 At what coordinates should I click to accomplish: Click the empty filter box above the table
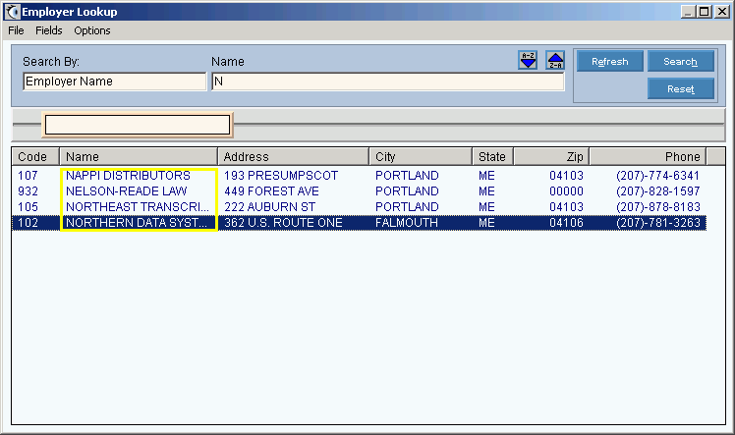pos(138,125)
